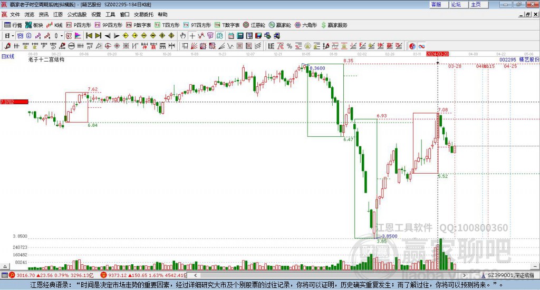Open the P四方形 tool
The height and width of the screenshot is (290, 540).
click(78, 25)
